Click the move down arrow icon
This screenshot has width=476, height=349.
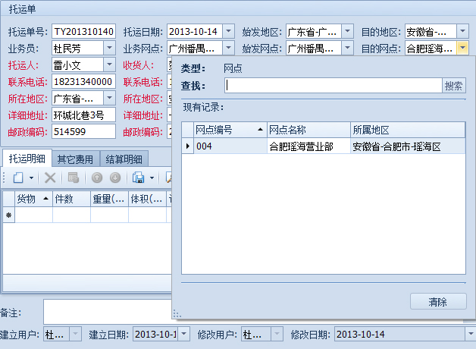[115, 178]
